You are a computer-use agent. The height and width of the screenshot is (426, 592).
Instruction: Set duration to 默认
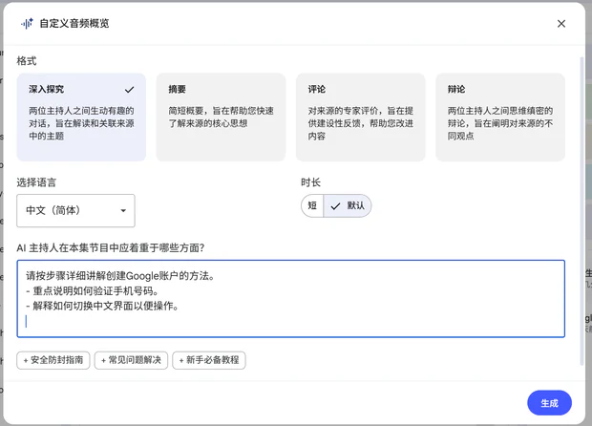pos(348,205)
